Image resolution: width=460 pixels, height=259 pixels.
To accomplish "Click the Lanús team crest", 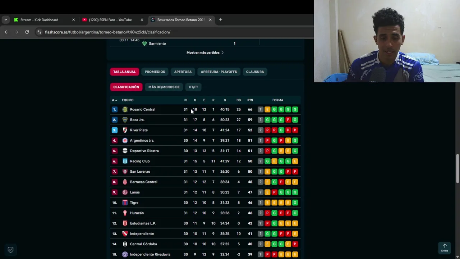I will pos(125,192).
